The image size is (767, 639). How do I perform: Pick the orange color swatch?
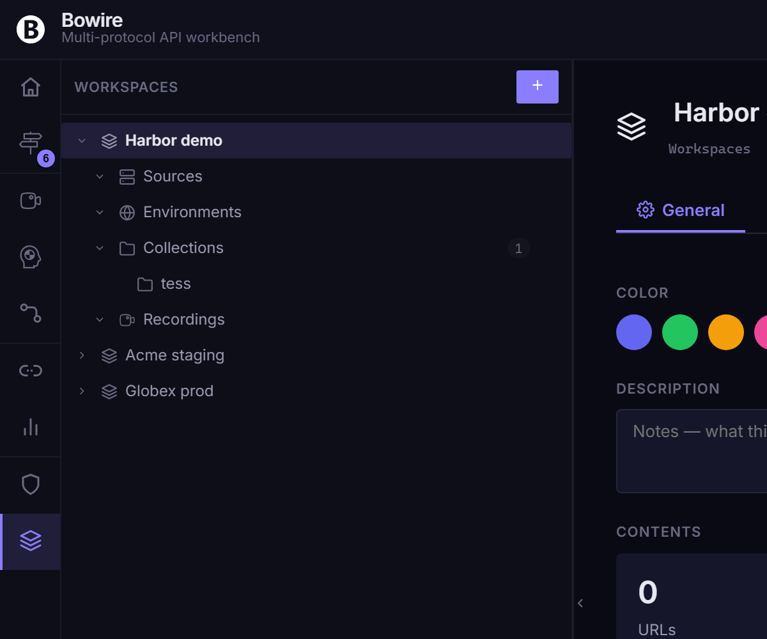click(726, 332)
